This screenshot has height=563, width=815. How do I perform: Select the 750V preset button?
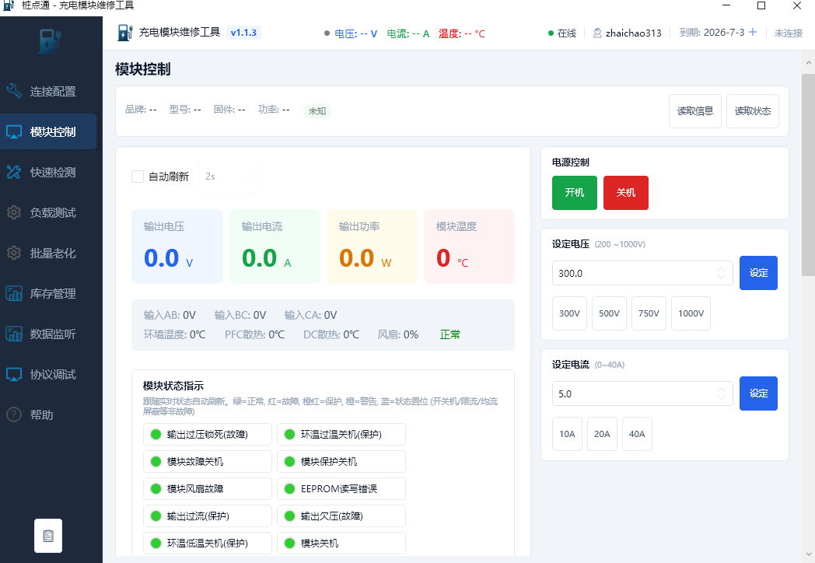pyautogui.click(x=649, y=313)
